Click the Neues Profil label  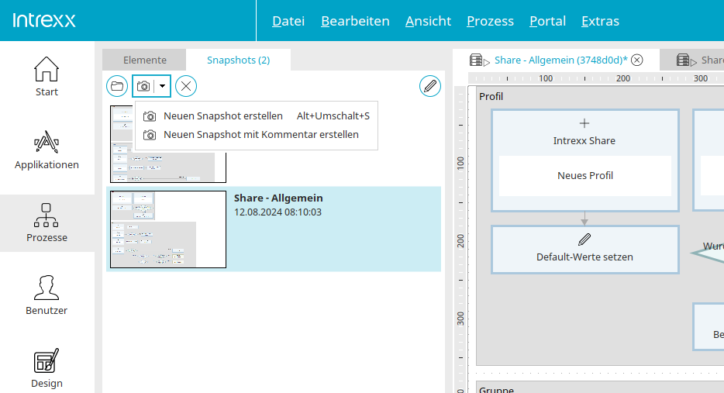point(585,175)
